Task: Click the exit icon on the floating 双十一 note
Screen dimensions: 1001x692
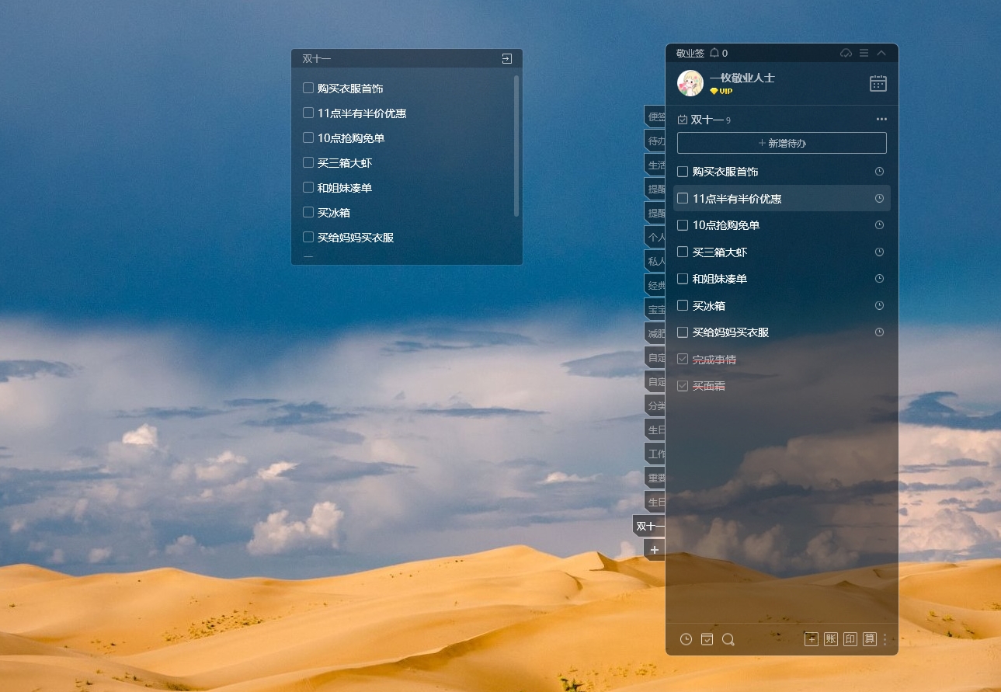Action: (x=506, y=58)
